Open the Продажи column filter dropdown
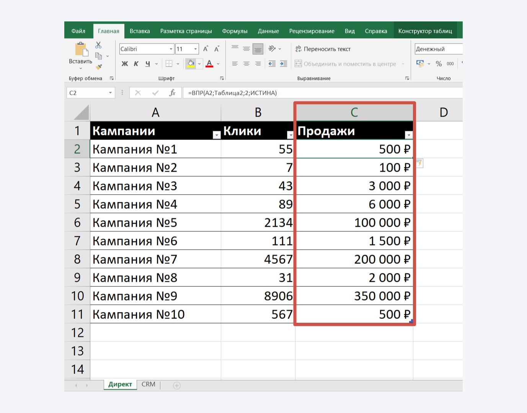The height and width of the screenshot is (413, 527). tap(409, 135)
